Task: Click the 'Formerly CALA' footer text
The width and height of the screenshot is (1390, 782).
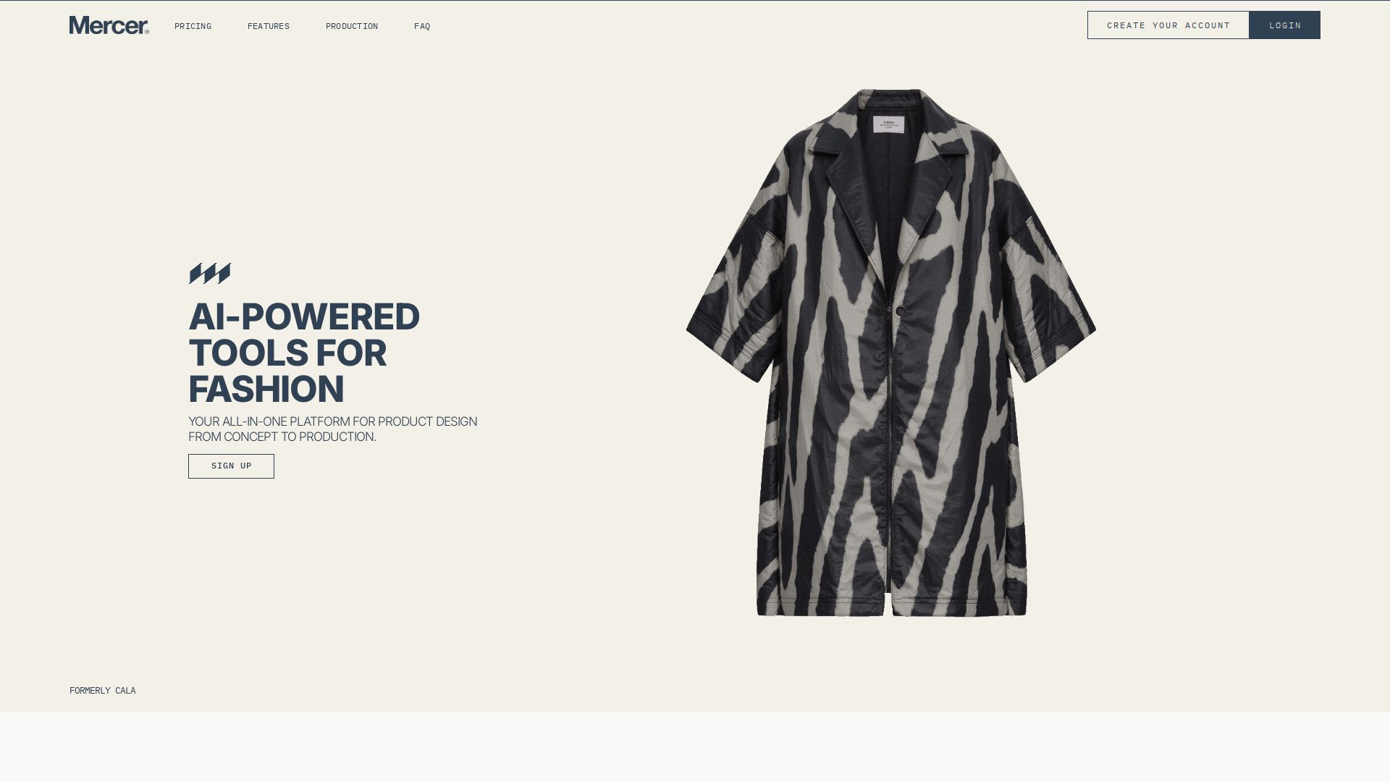Action: (x=103, y=691)
